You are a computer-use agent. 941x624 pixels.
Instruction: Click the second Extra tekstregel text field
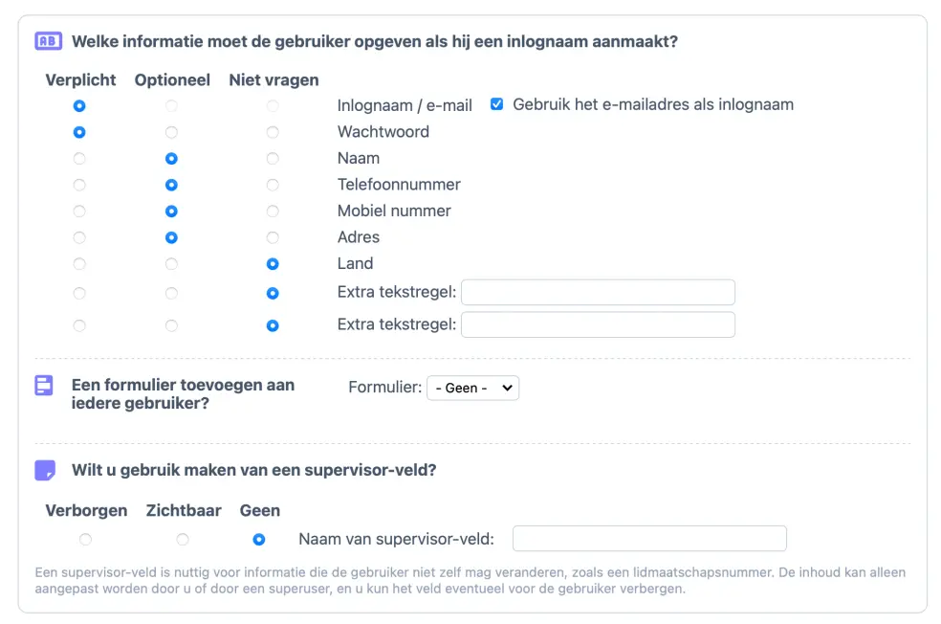598,324
